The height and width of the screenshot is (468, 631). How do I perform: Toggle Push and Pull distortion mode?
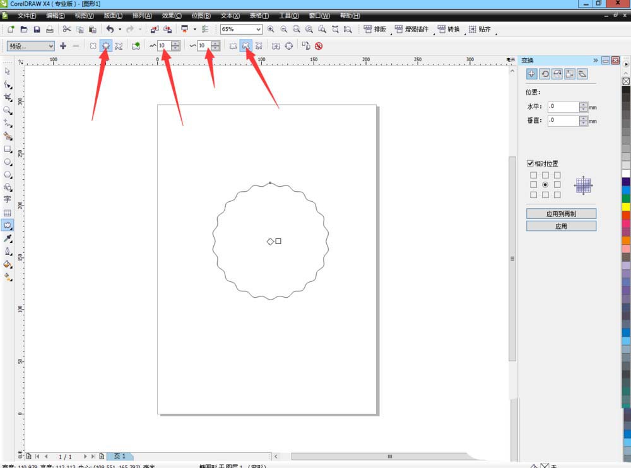(93, 46)
